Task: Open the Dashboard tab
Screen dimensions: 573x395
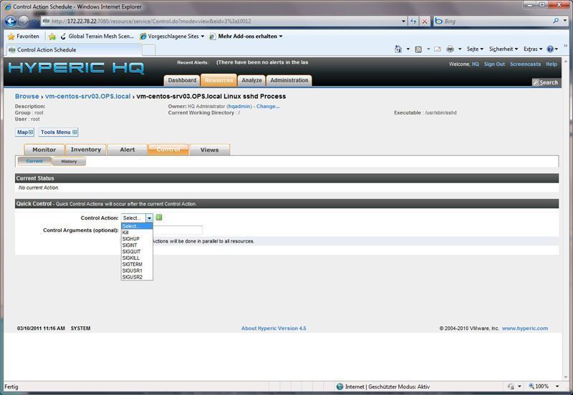Action: (x=182, y=80)
